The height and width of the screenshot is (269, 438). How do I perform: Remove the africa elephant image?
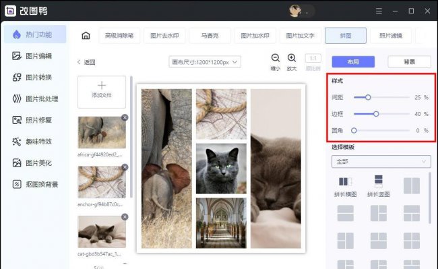[x=125, y=117]
